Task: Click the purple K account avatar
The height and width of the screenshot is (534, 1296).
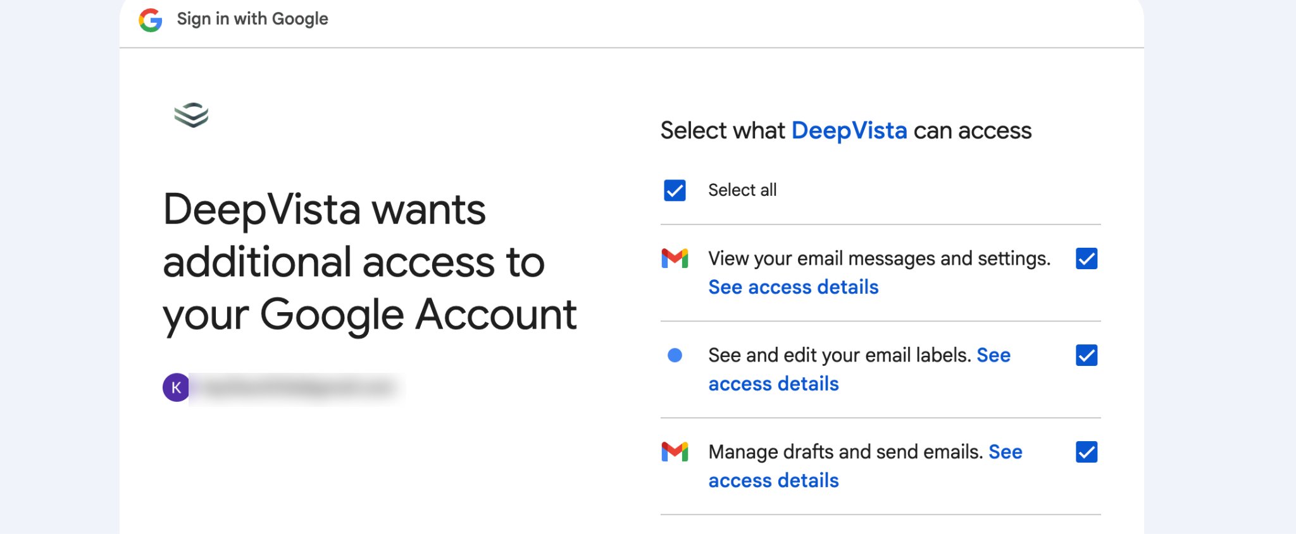Action: pos(176,387)
